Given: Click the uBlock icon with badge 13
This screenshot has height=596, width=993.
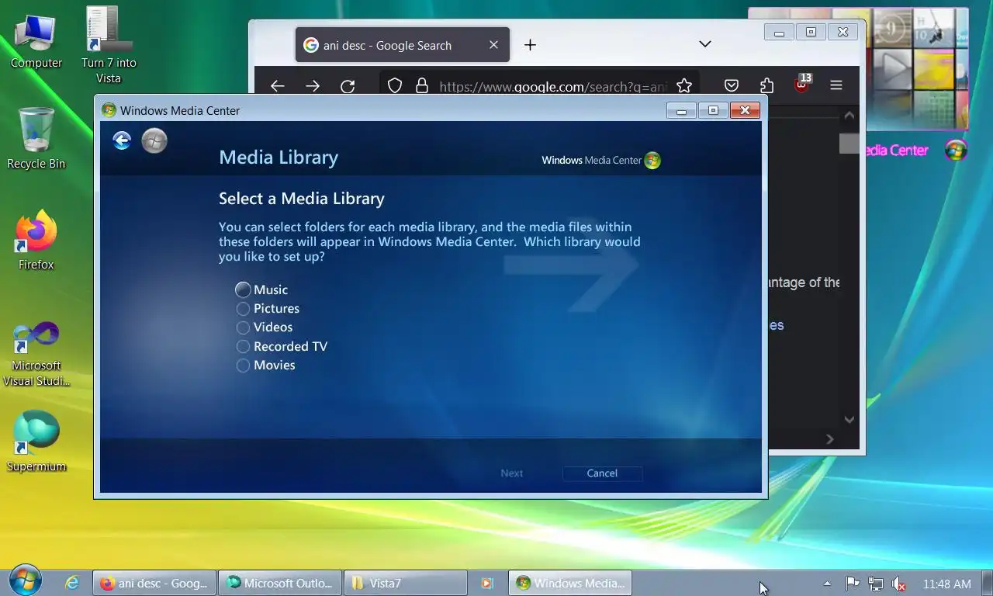Looking at the screenshot, I should click(x=802, y=84).
